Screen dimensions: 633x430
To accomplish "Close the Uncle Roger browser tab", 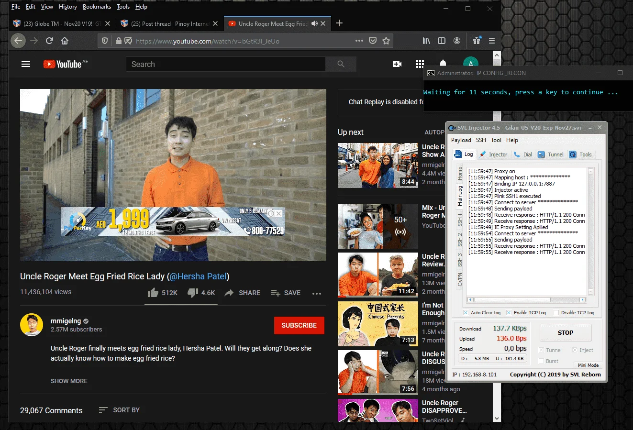I will (323, 23).
